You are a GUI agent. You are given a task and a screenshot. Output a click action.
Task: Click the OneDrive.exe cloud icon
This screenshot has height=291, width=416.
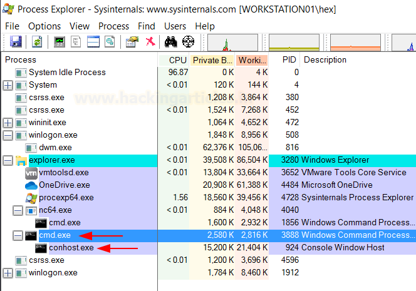[31, 185]
